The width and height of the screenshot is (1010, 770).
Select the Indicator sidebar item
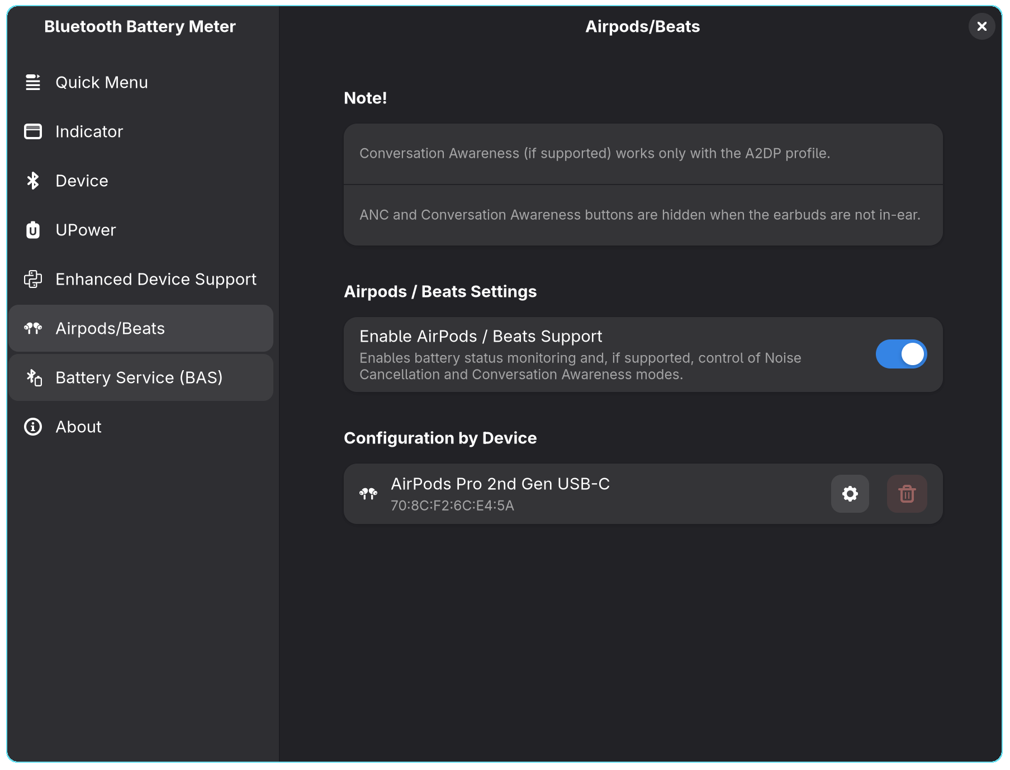click(x=141, y=131)
